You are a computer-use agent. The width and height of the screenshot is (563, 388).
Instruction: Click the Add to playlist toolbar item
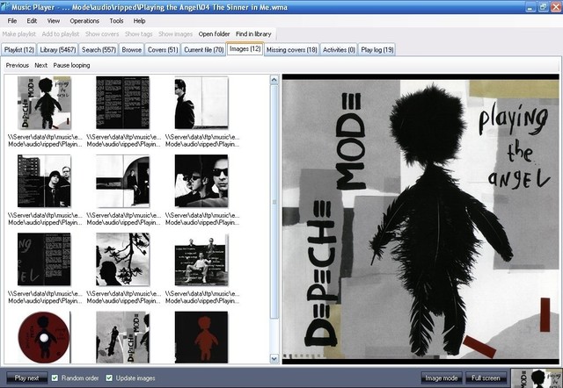[x=61, y=34]
